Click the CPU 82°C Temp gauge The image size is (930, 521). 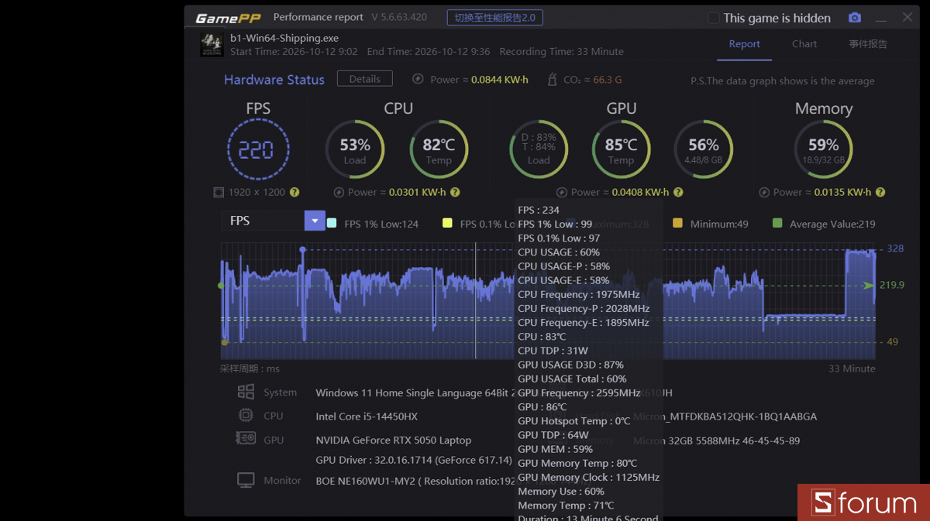click(x=439, y=149)
